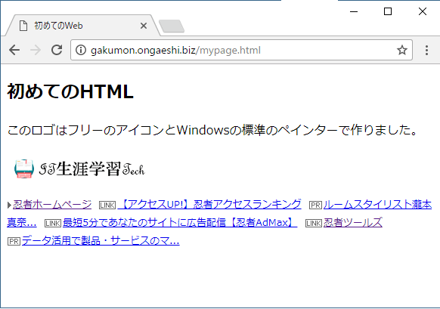Screen dimensions: 440x309
Task: Go back to the previous page
Action: (14, 50)
